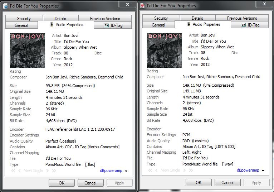Click year '2012' in left window
Screen dimensions: 274x192
68,65
